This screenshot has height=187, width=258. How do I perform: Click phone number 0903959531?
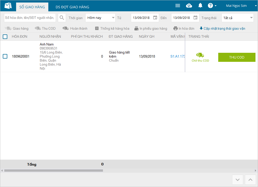point(48,48)
